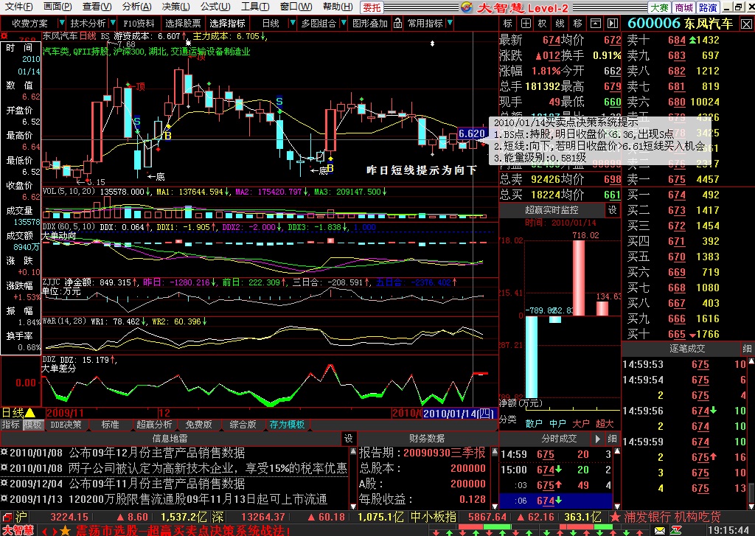This screenshot has height=536, width=755.
Task: Click the mail envelope icon in status bar
Action: coord(659,530)
